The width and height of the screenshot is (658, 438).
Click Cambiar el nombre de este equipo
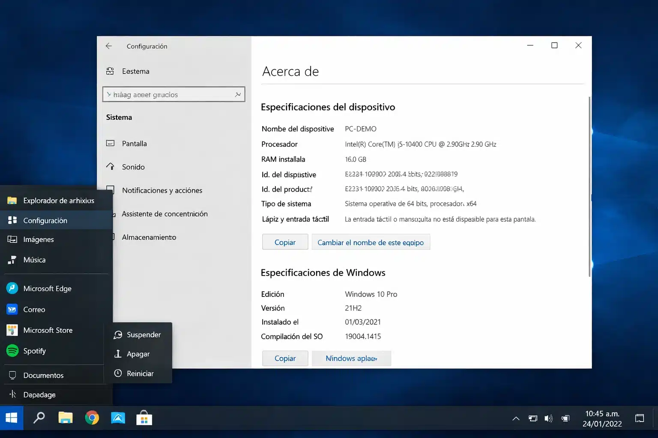371,242
